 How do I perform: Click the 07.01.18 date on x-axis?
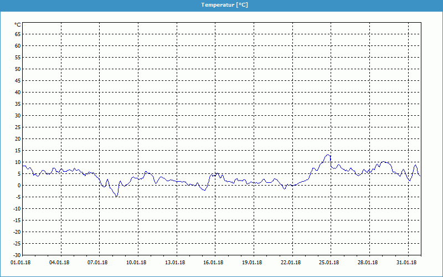98,263
